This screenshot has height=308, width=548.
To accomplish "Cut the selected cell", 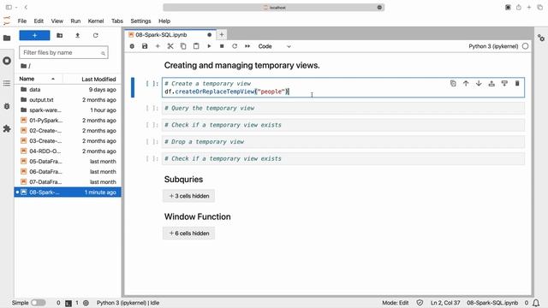I will (170, 46).
